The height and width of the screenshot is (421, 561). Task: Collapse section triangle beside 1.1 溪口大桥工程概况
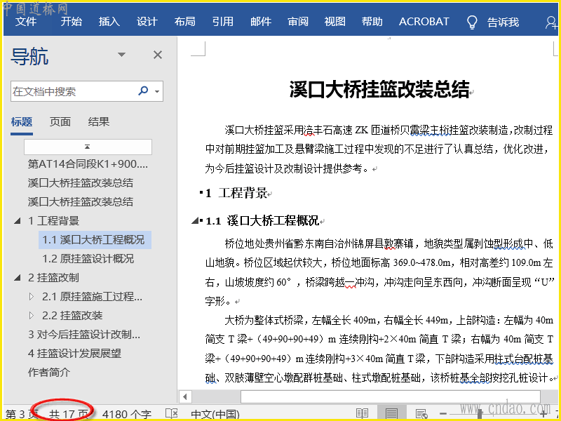tap(195, 221)
